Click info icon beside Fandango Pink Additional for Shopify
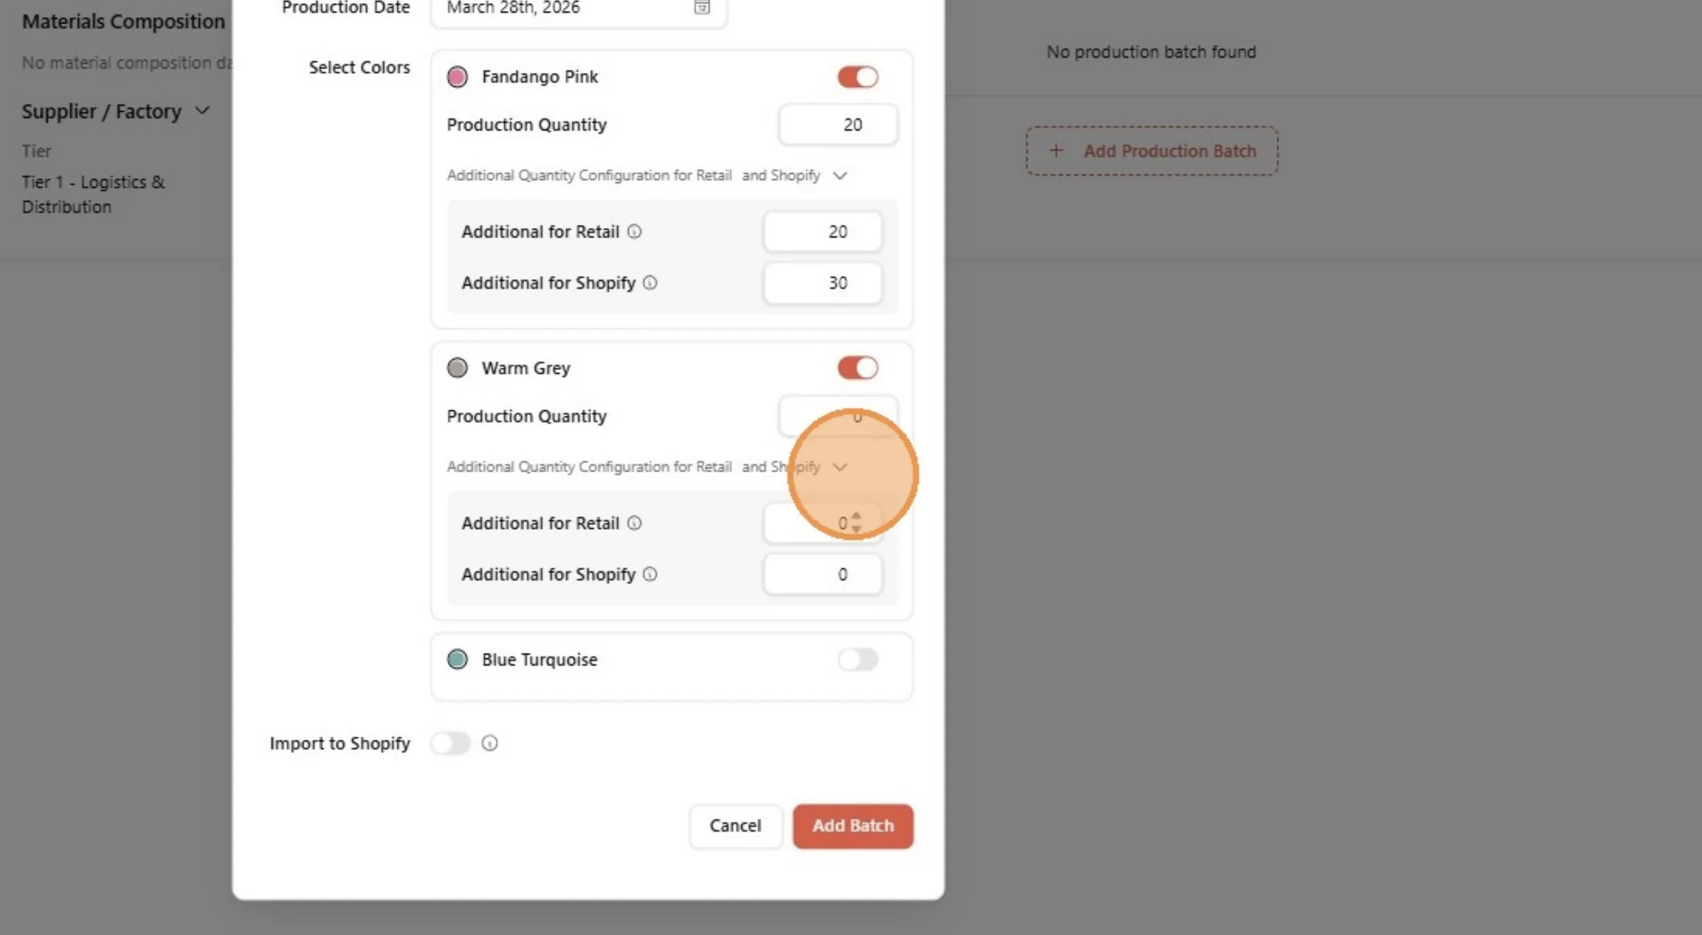Image resolution: width=1702 pixels, height=935 pixels. click(650, 283)
